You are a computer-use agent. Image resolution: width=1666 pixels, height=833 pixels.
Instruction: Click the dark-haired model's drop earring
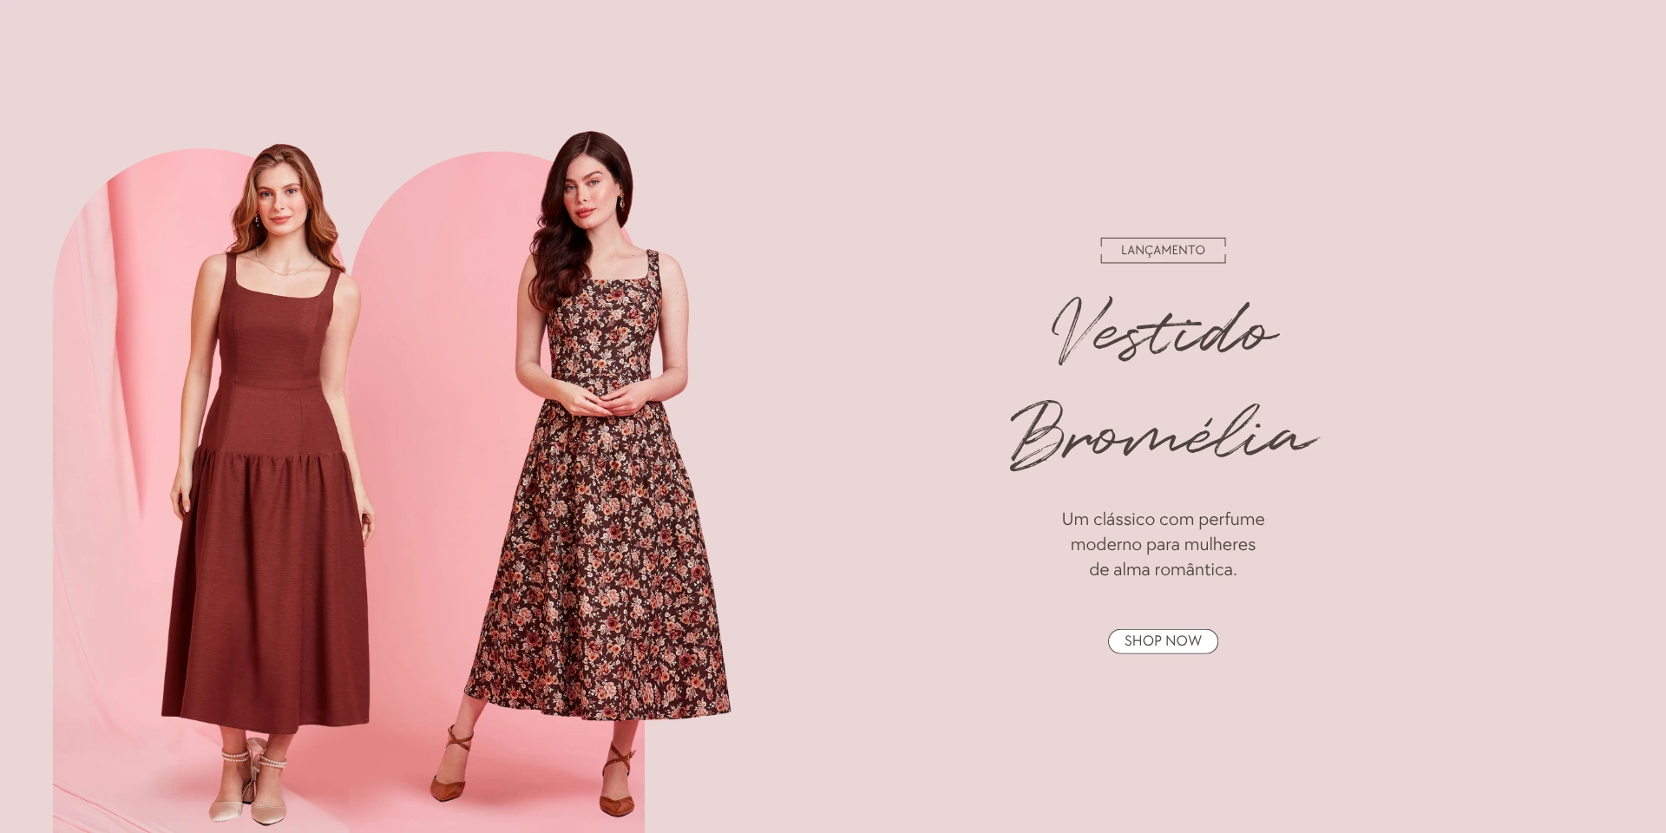pos(621,203)
